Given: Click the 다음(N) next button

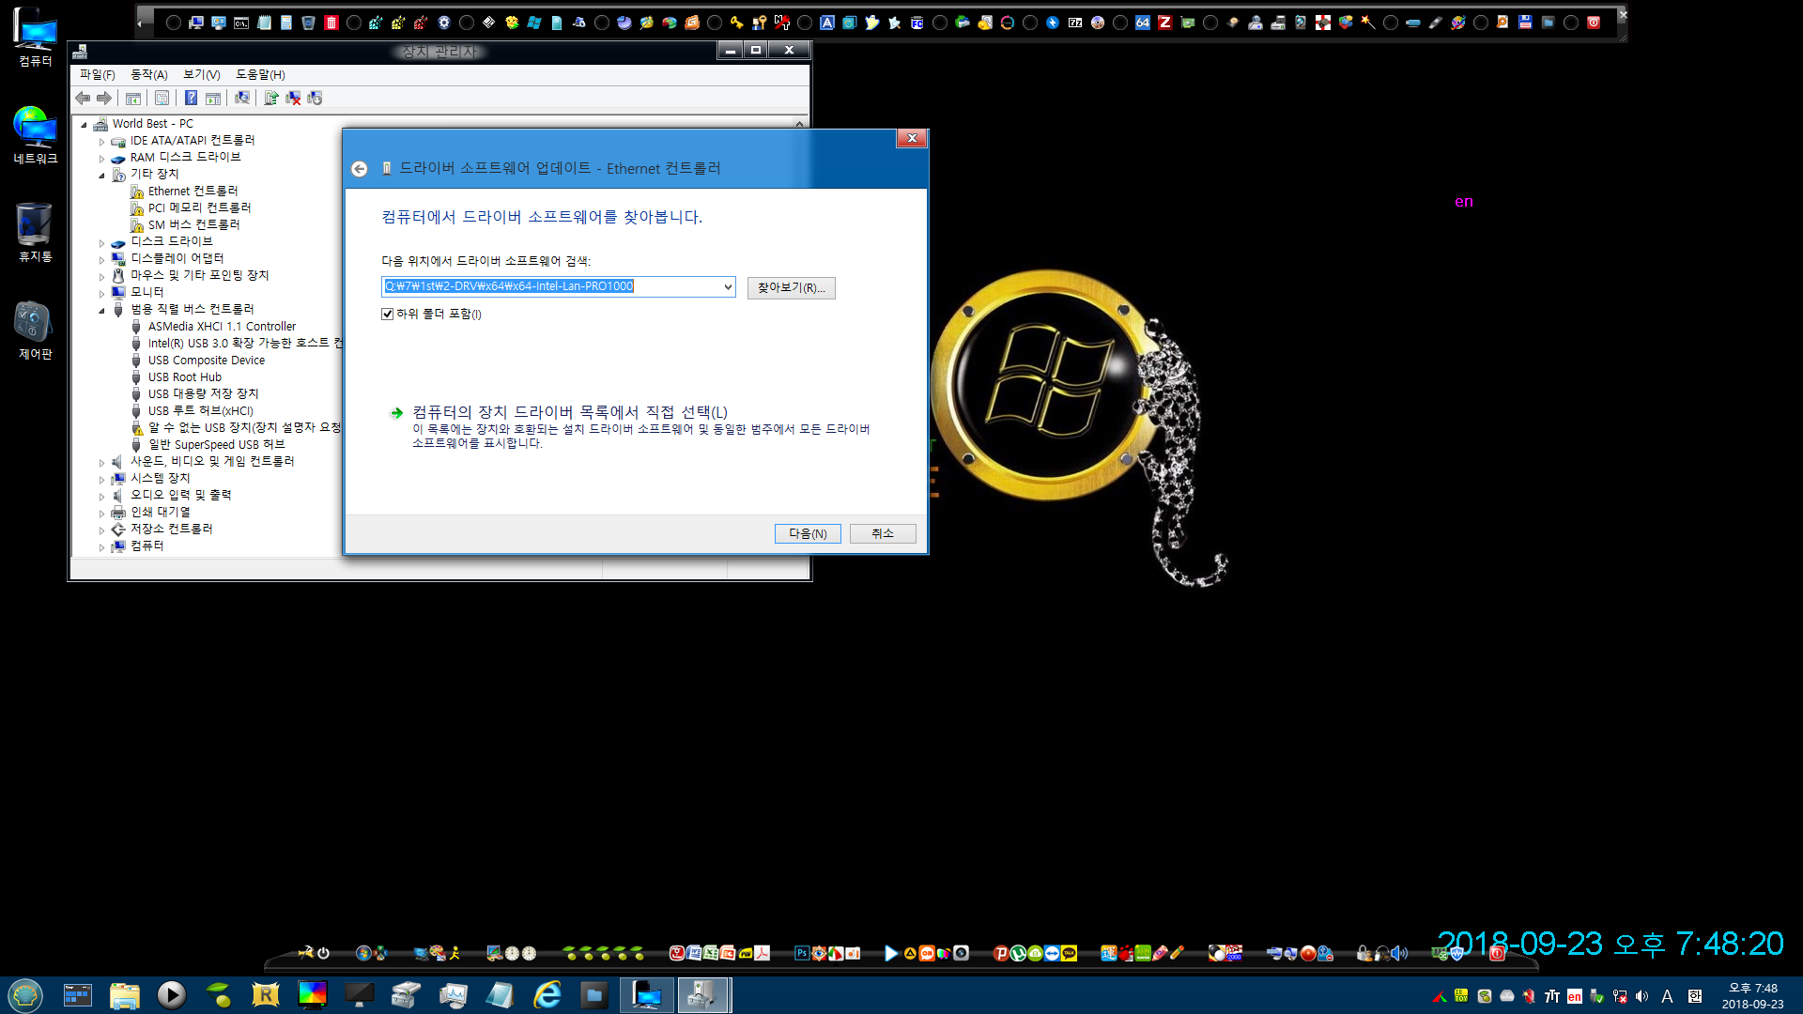Looking at the screenshot, I should click(x=808, y=533).
